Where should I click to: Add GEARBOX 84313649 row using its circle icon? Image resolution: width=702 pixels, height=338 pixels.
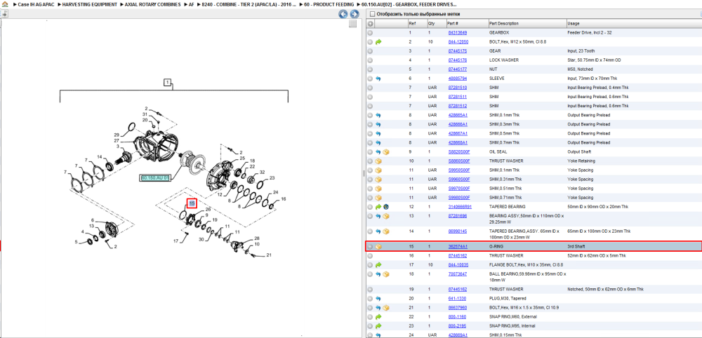370,33
